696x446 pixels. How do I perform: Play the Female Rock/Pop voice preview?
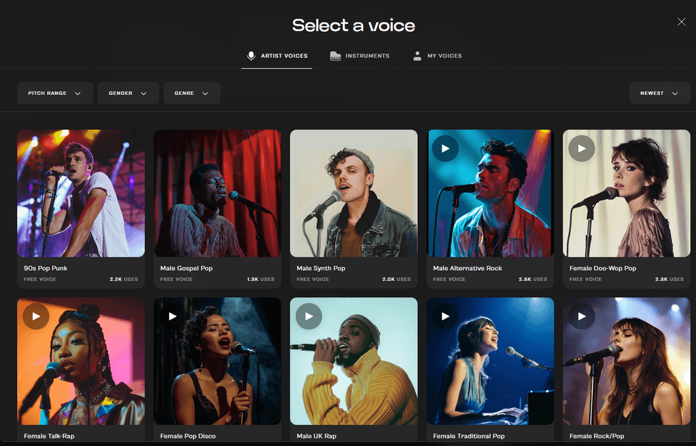581,316
